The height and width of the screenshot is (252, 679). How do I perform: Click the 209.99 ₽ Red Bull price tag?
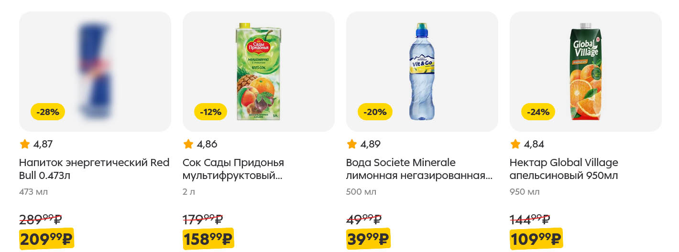(46, 239)
